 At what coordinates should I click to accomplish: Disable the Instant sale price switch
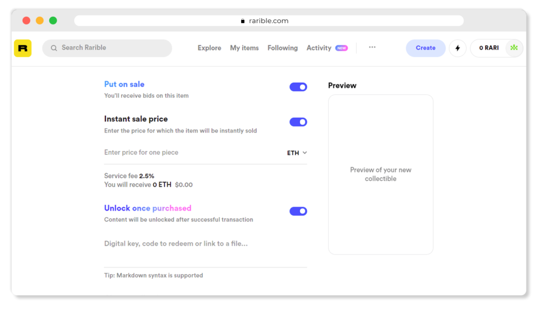tap(298, 122)
